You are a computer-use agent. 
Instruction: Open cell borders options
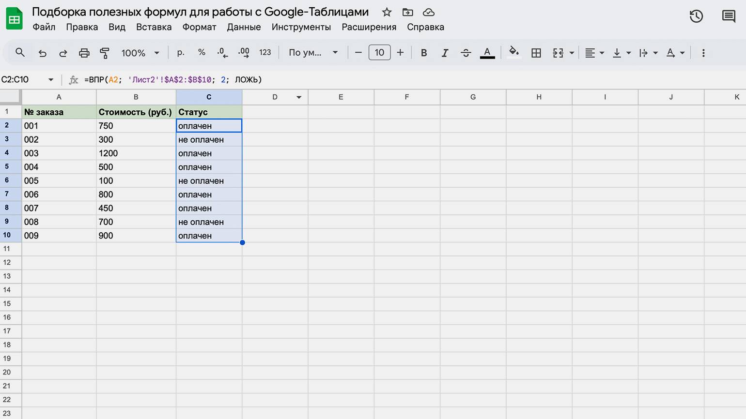coord(536,53)
